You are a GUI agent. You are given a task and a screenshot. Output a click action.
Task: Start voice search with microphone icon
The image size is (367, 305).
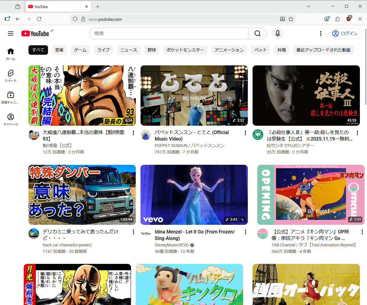277,33
